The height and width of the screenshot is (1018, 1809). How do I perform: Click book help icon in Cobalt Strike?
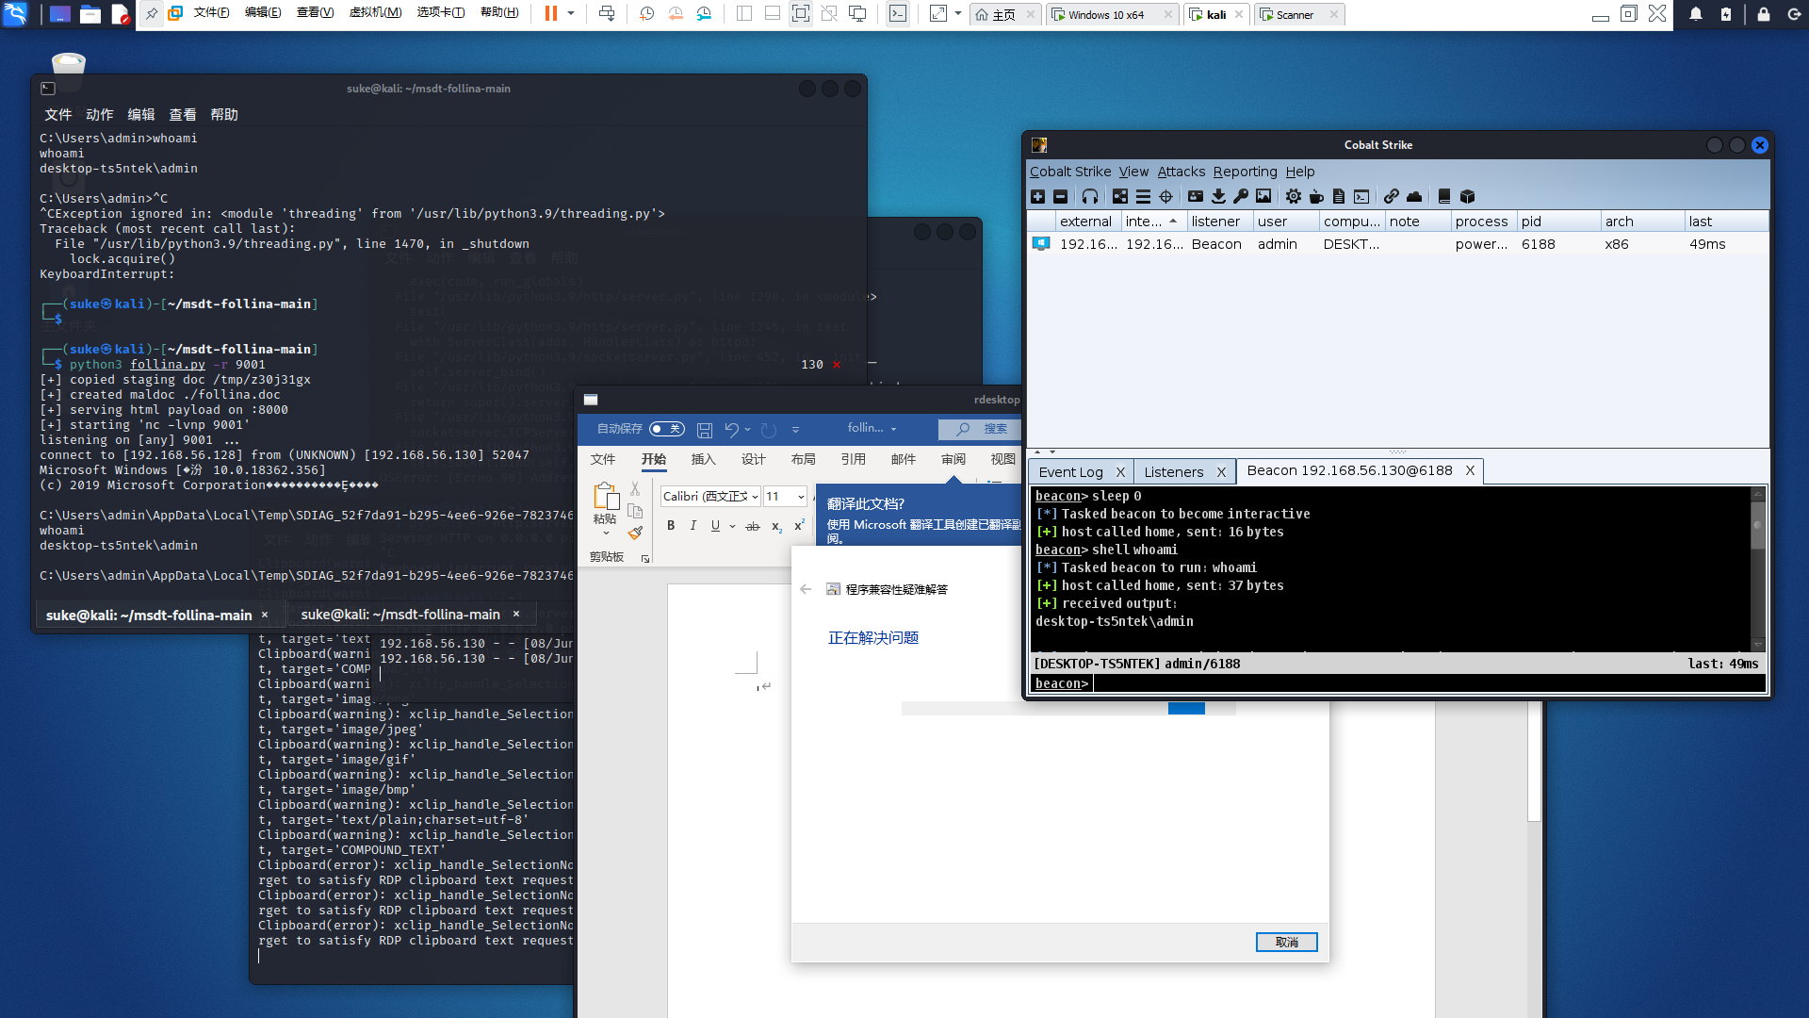(x=1444, y=196)
